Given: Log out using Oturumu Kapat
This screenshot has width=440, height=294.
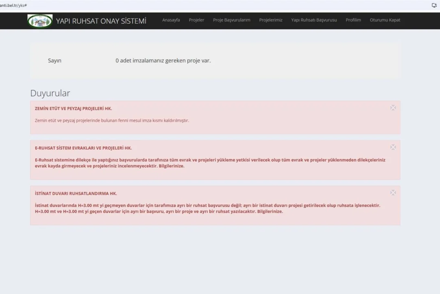Looking at the screenshot, I should (x=385, y=20).
